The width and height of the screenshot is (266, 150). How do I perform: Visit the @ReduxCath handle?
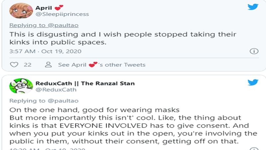(x=56, y=89)
